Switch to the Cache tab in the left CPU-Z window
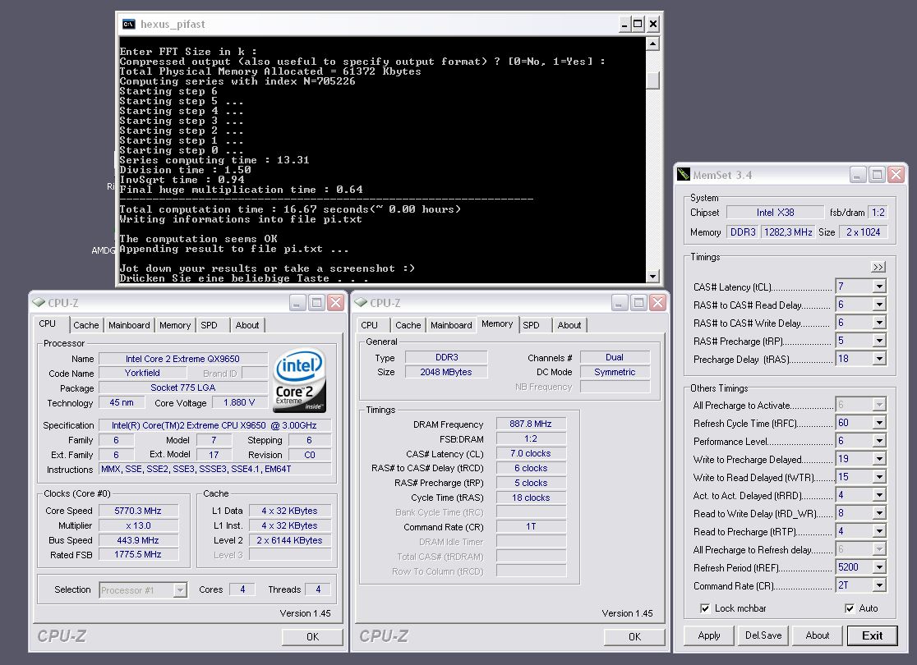Screen dimensions: 917x665 point(86,325)
